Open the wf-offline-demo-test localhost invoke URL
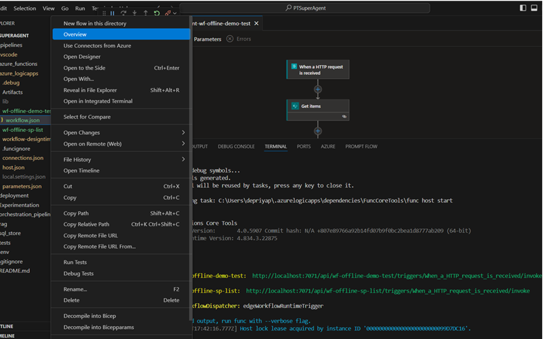Viewport: 545px width, 339px height. click(397, 276)
